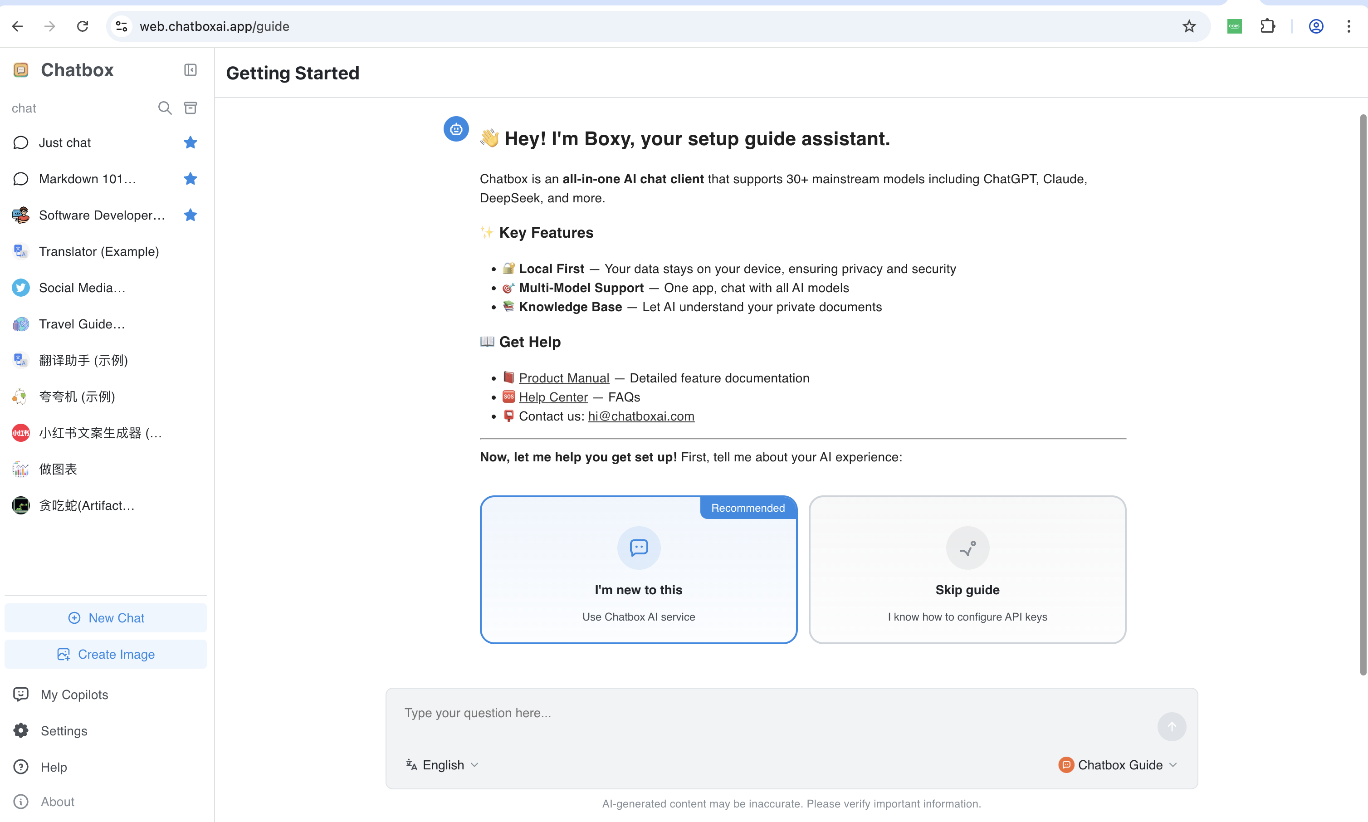The height and width of the screenshot is (822, 1368).
Task: Open the chat search magnifier icon
Action: click(x=165, y=108)
